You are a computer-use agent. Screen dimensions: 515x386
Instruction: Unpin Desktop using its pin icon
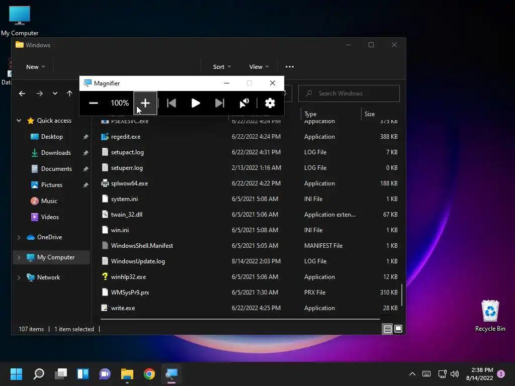pyautogui.click(x=85, y=137)
